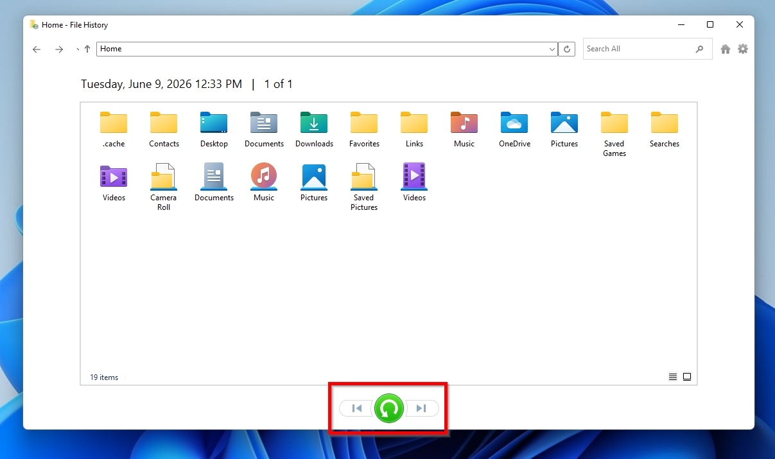Open the File History settings gear
775x459 pixels.
tap(743, 49)
